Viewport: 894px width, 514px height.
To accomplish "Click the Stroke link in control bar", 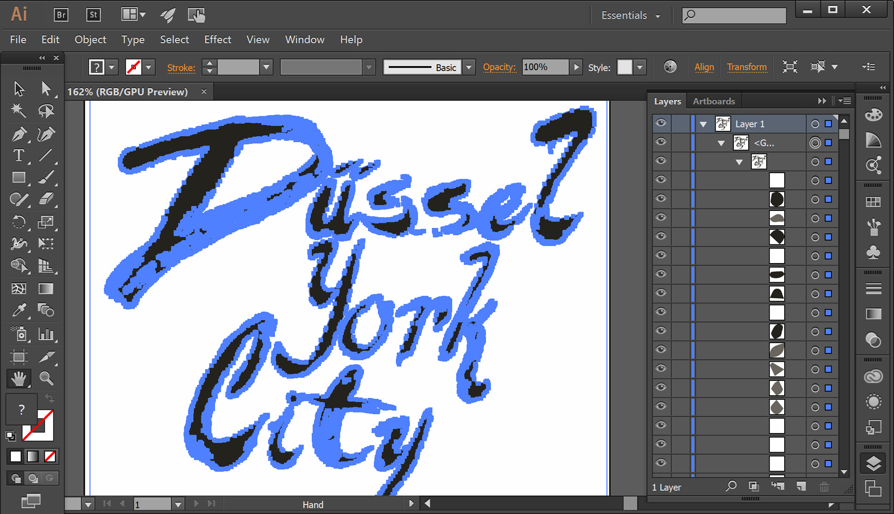I will pyautogui.click(x=181, y=68).
